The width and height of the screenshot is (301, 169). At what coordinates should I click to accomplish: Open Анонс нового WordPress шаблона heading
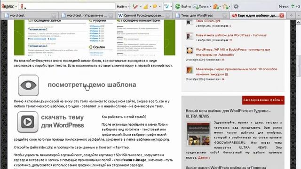click(x=226, y=167)
